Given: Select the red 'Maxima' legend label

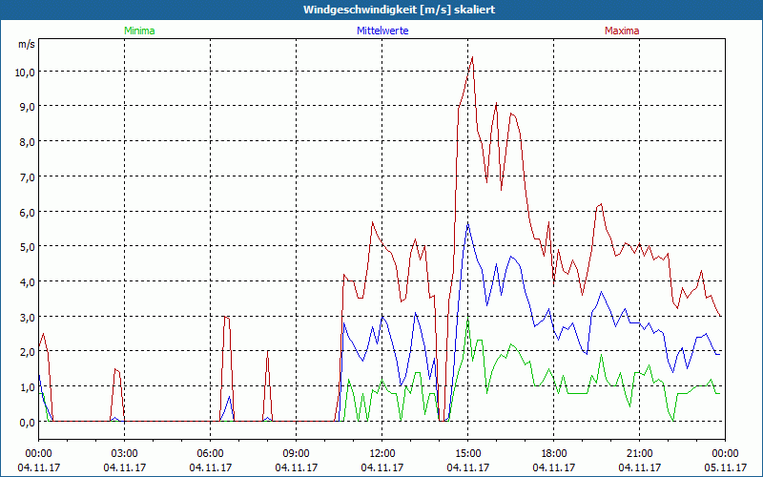Looking at the screenshot, I should [x=622, y=31].
